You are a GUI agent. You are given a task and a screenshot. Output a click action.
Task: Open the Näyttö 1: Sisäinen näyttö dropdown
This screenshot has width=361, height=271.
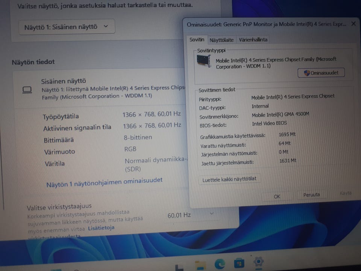click(67, 27)
